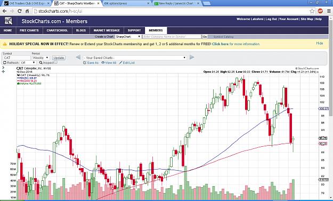Screen dimensions: 333x201
Task: Reload the StockCharts page
Action: [x=20, y=11]
